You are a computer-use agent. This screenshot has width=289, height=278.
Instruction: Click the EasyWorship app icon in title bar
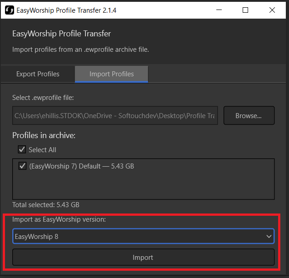click(x=9, y=10)
